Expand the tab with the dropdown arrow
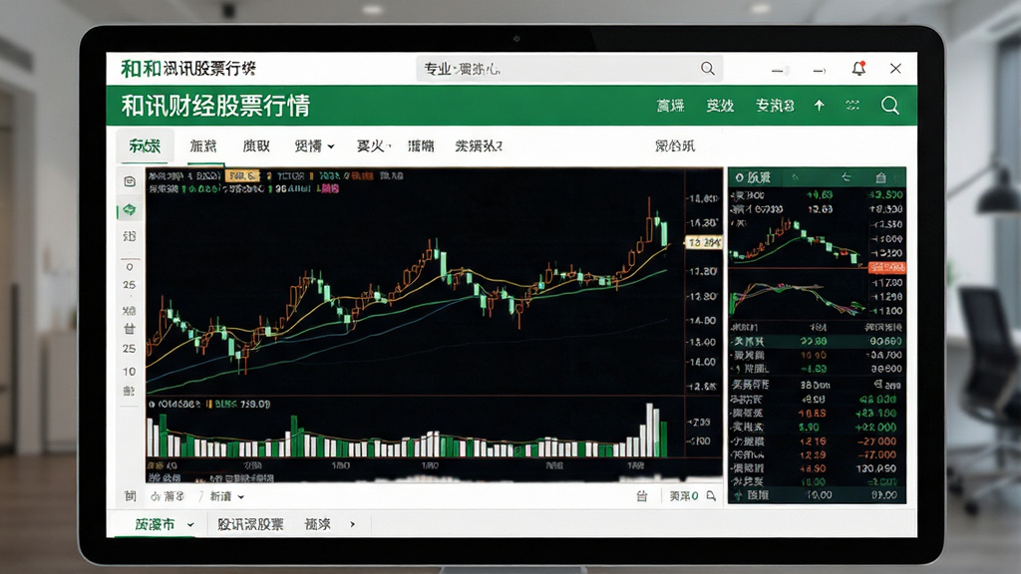Image resolution: width=1021 pixels, height=574 pixels. tap(314, 145)
